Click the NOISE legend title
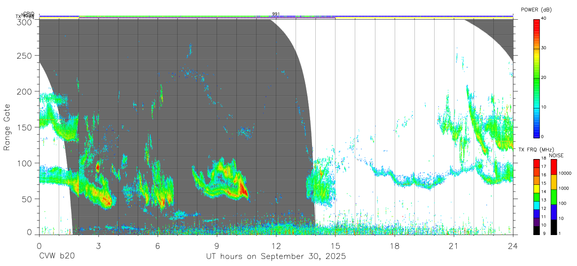 point(556,156)
